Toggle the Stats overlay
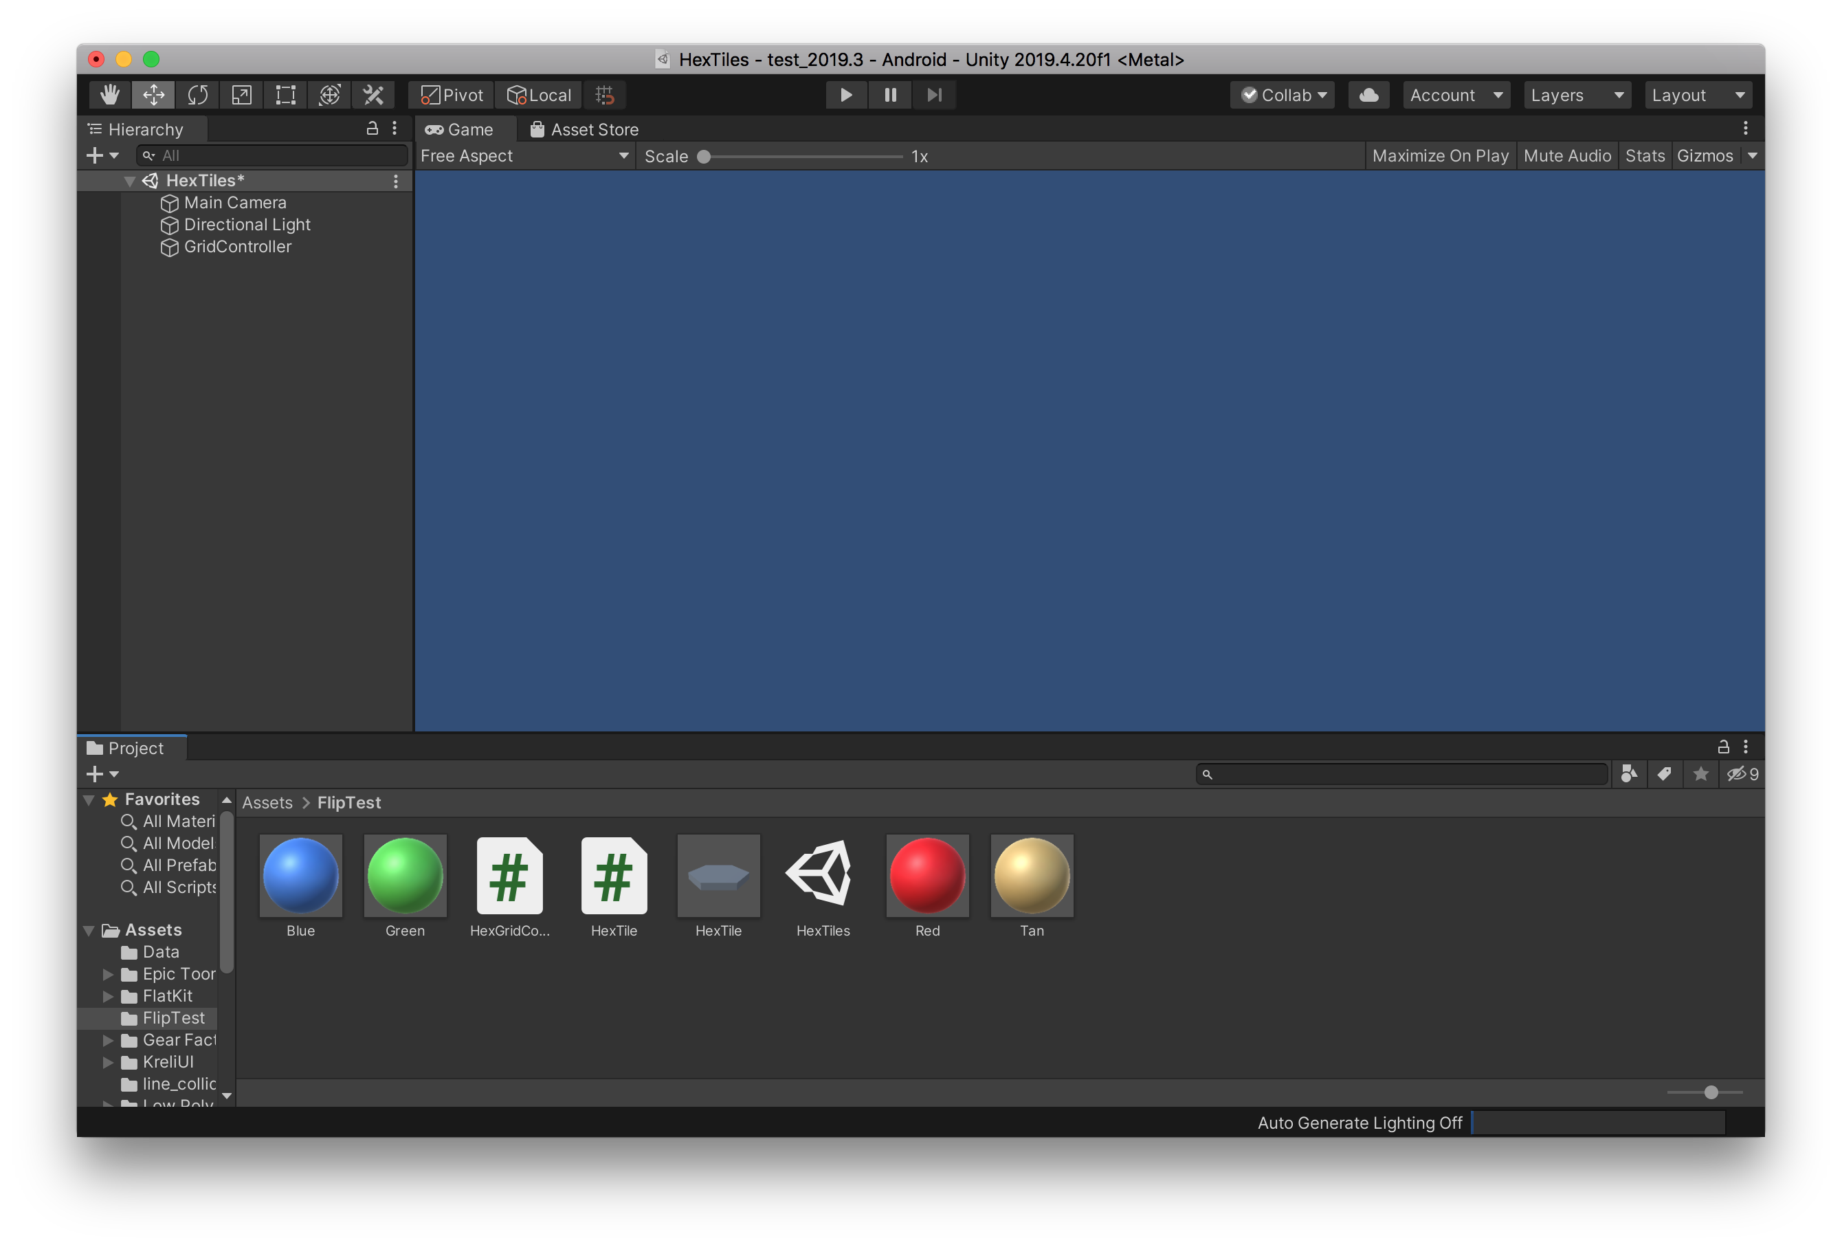This screenshot has height=1247, width=1842. coord(1645,156)
